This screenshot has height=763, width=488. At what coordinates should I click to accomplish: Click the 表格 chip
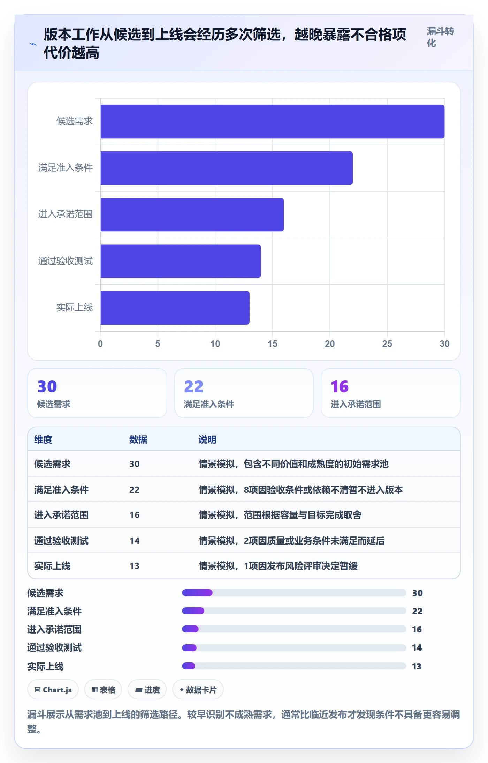coord(103,690)
